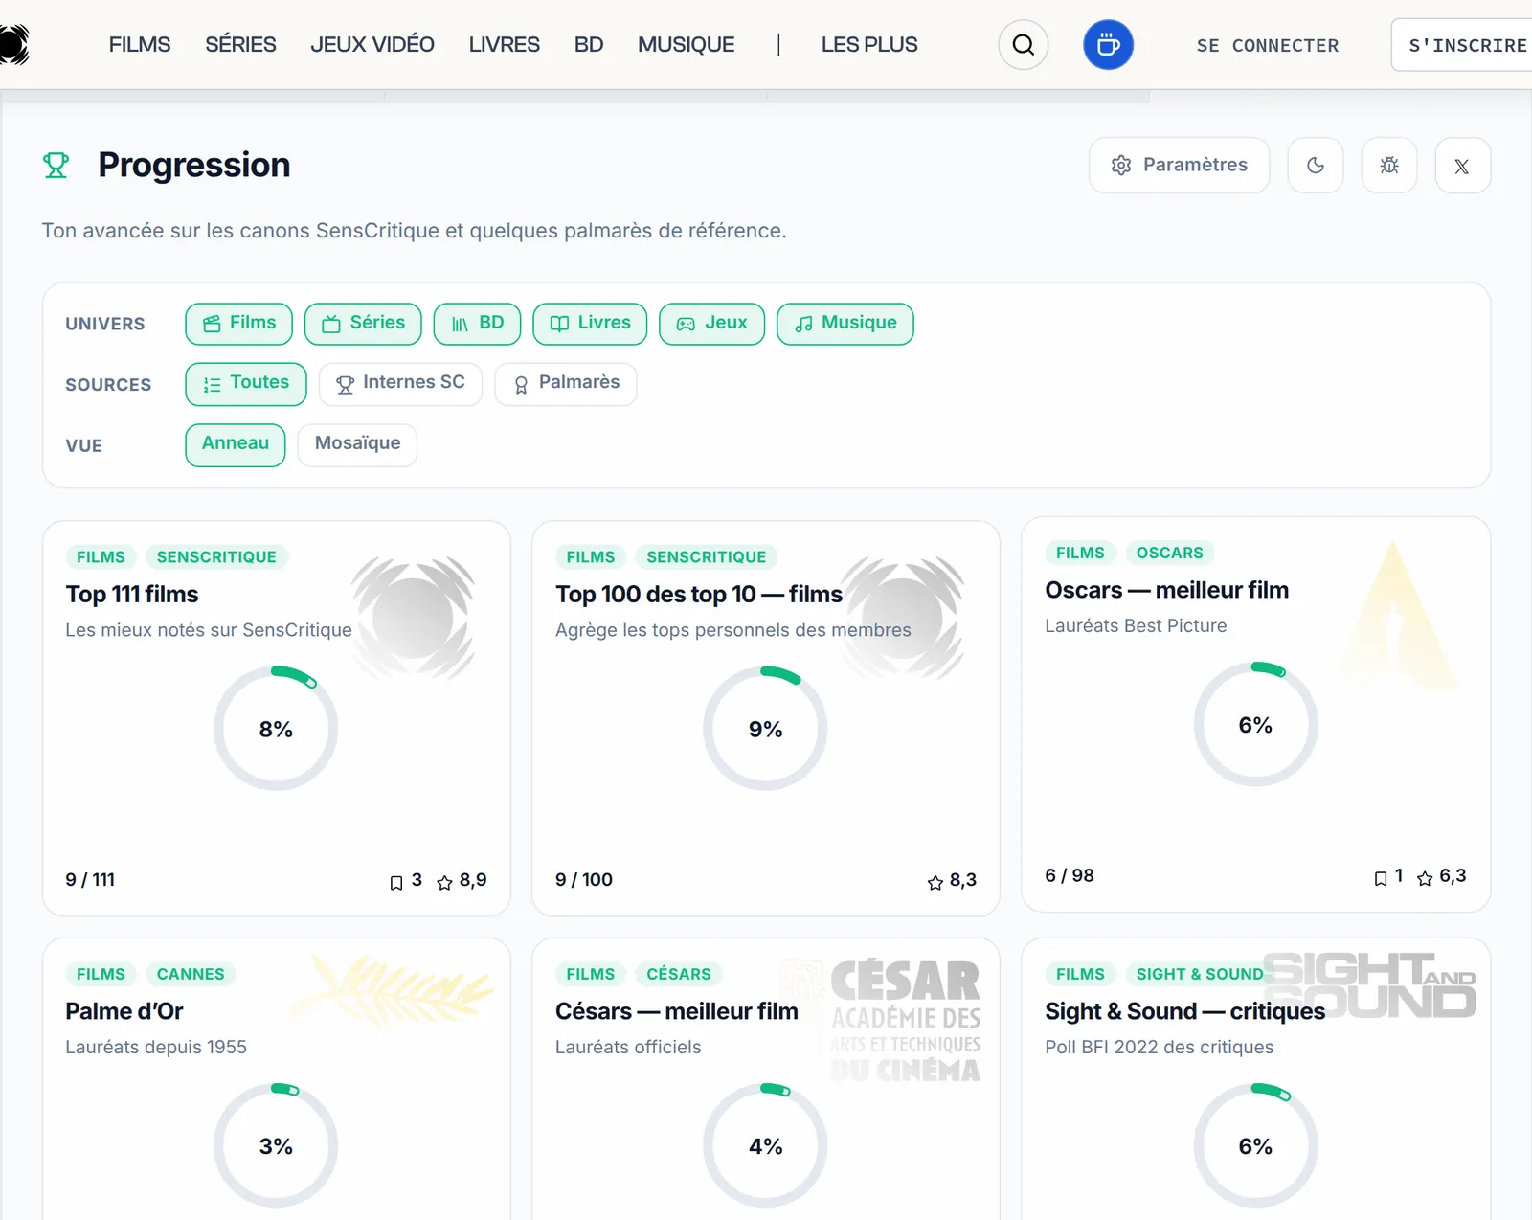Toggle the Jeux universe filter
Image resolution: width=1532 pixels, height=1220 pixels.
click(711, 324)
